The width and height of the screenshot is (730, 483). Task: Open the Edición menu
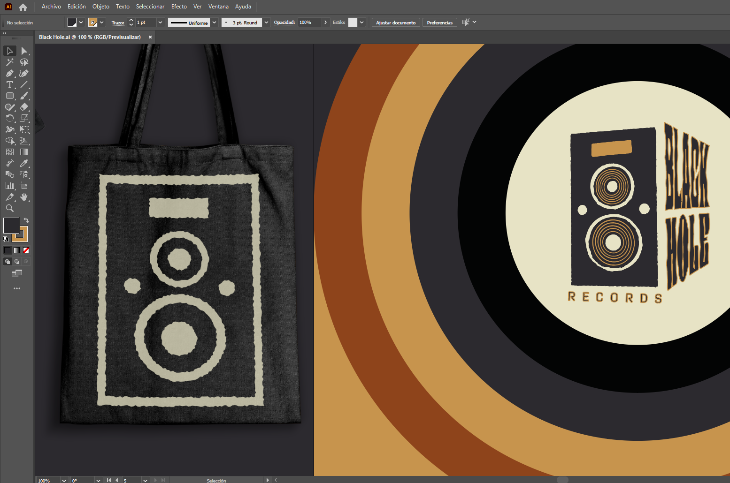[x=77, y=7]
